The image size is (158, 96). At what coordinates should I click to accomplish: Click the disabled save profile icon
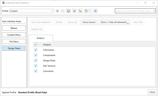(62, 11)
